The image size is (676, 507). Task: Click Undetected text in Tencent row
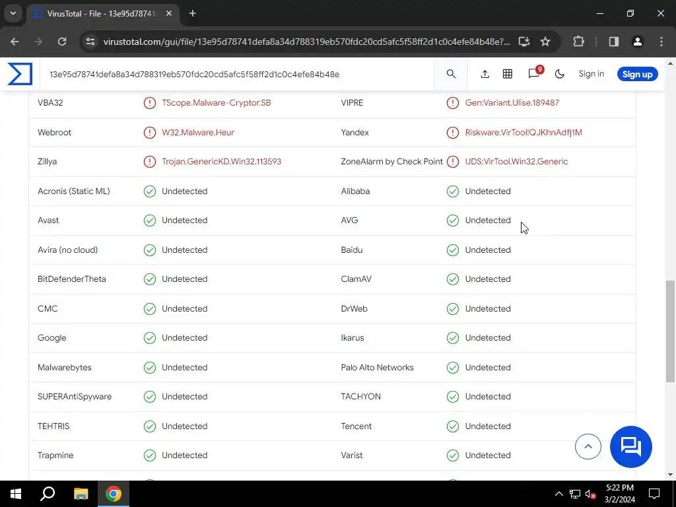(488, 426)
